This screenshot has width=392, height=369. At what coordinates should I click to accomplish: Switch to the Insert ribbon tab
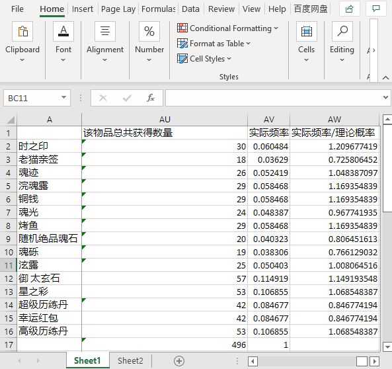(82, 9)
